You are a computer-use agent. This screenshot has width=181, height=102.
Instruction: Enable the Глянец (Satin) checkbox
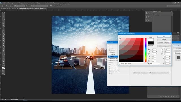coord(109,63)
